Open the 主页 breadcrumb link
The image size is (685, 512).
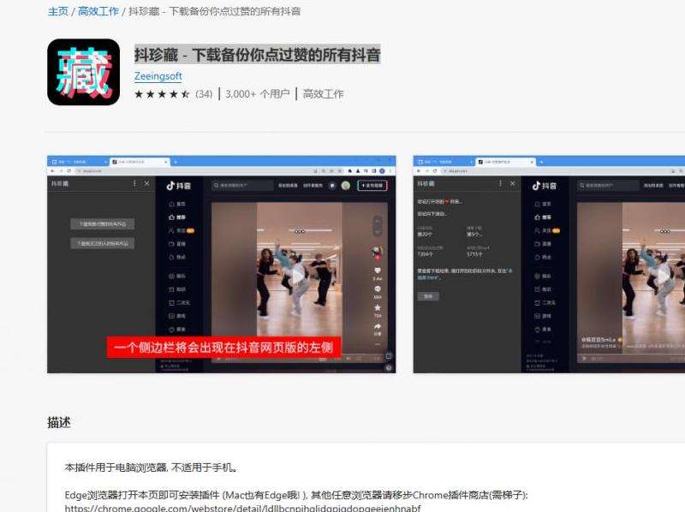[57, 11]
